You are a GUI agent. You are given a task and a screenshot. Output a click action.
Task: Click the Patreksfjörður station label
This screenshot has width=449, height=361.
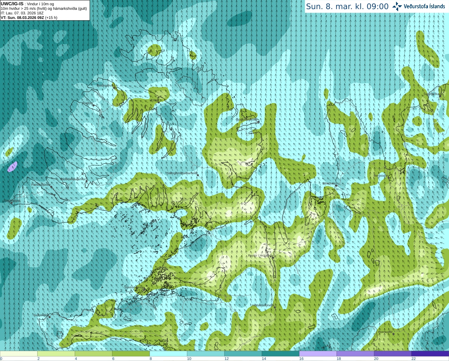coord(41,184)
